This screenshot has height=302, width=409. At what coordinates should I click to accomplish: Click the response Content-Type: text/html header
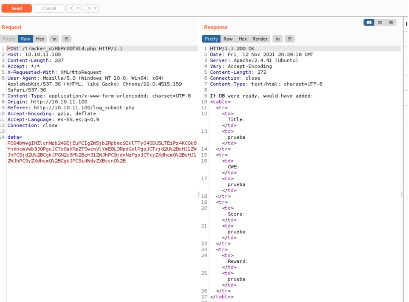266,84
